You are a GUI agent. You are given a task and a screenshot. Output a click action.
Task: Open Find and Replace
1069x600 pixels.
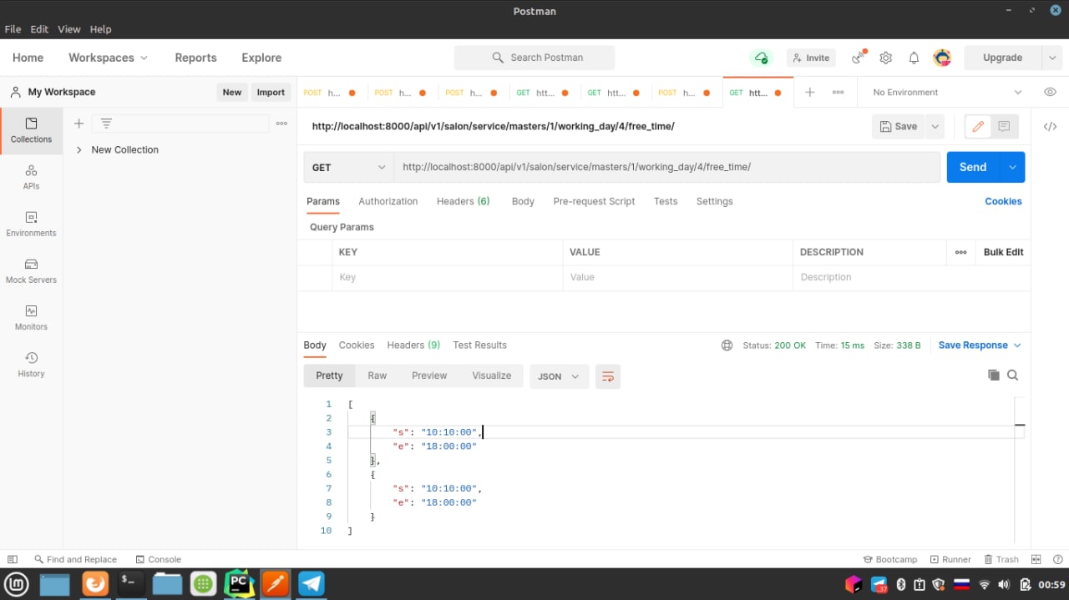[x=75, y=559]
